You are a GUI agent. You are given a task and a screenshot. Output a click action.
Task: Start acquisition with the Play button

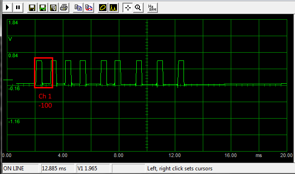pos(7,7)
